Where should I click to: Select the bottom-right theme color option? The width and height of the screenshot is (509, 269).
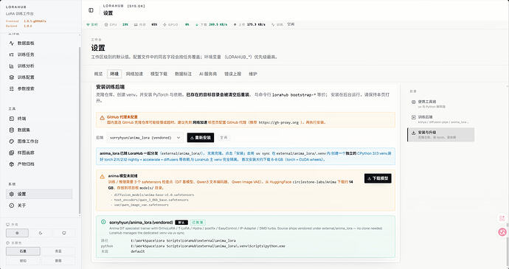58,261
